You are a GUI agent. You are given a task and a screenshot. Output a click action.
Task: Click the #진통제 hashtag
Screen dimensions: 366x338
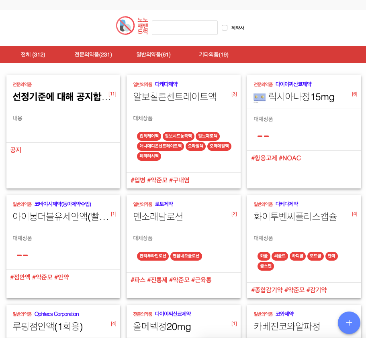[157, 280]
